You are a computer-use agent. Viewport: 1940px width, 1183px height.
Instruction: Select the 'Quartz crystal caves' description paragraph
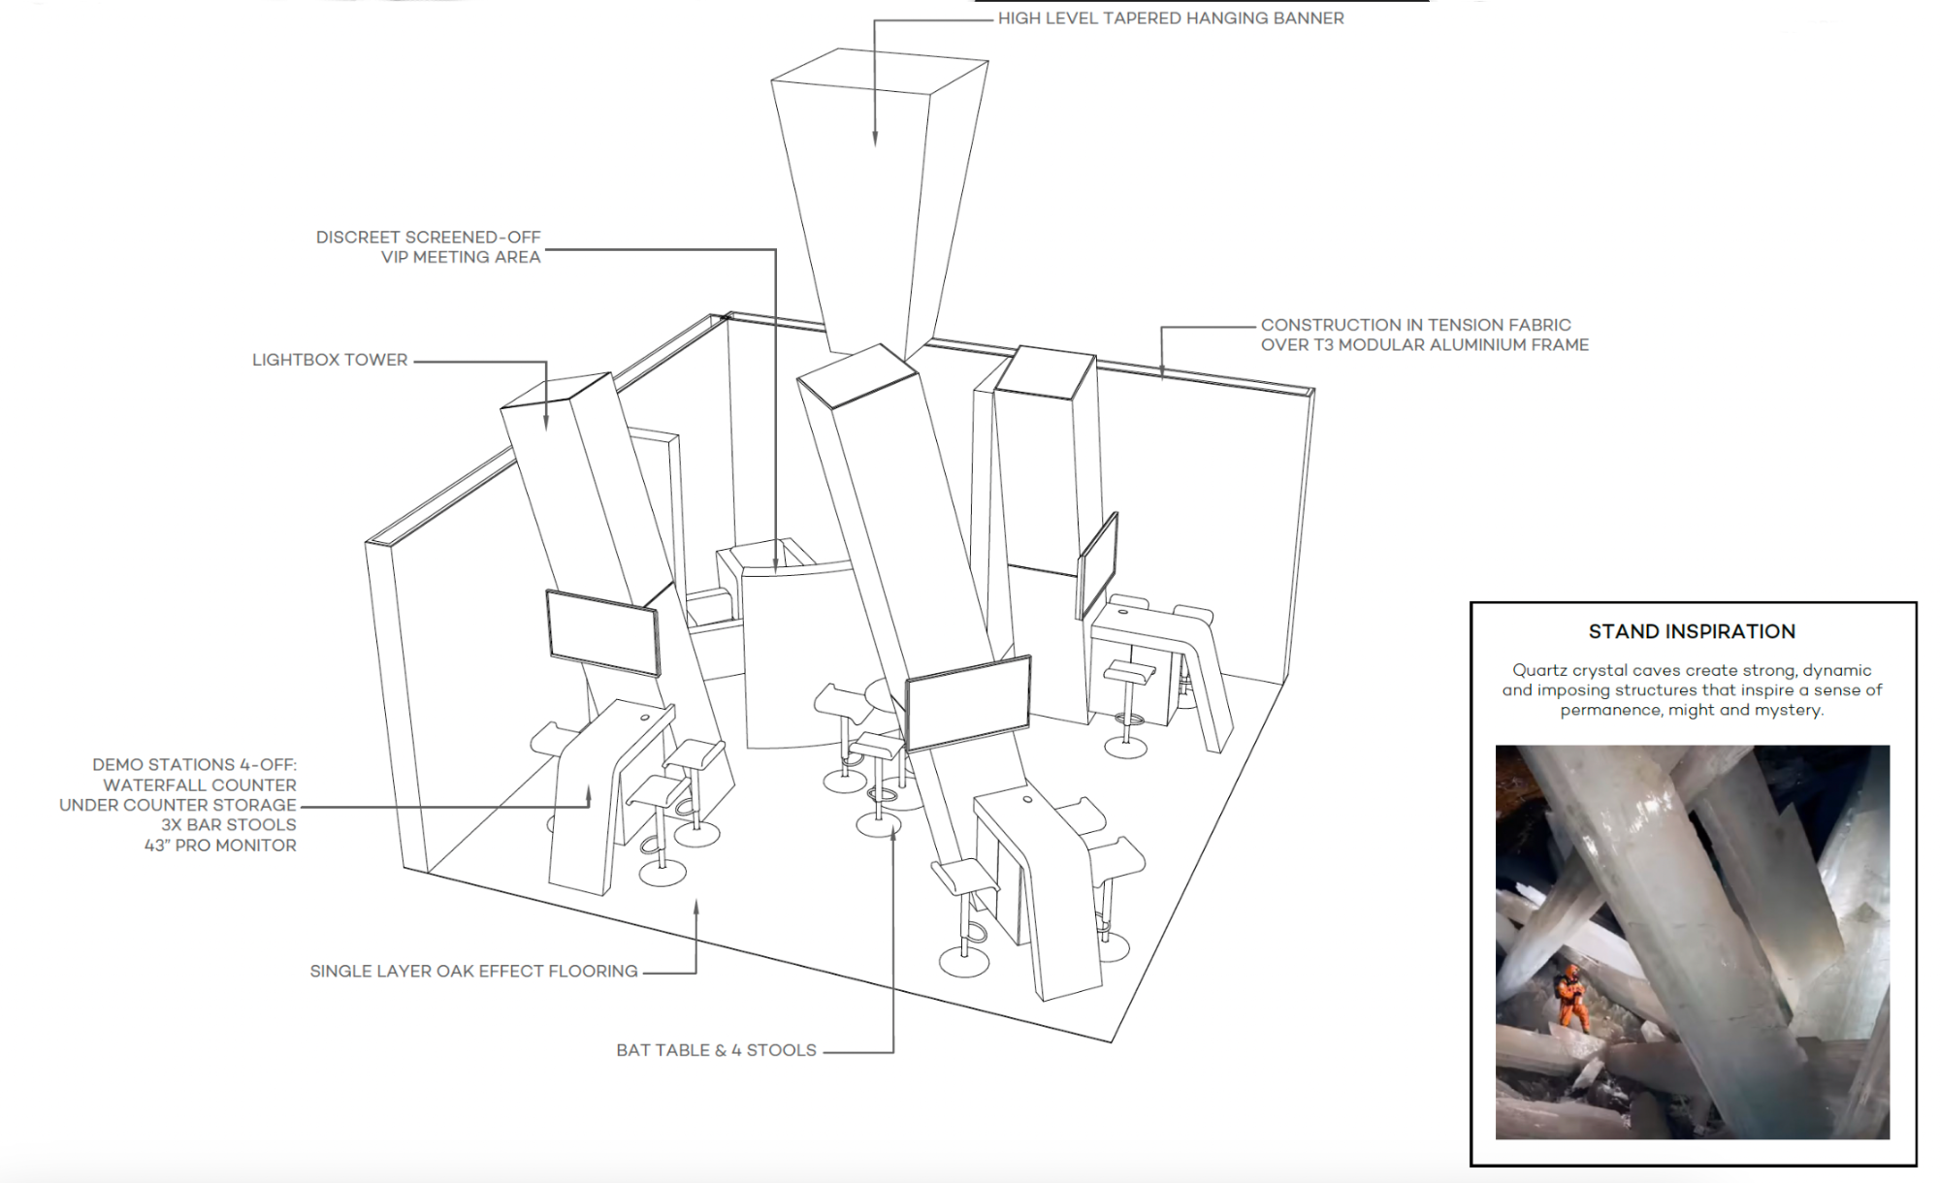(x=1692, y=690)
